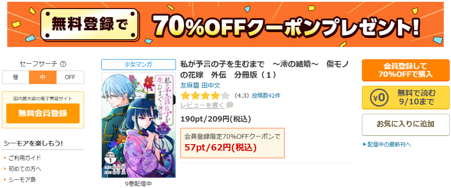Open author link 田中文

pos(211,85)
